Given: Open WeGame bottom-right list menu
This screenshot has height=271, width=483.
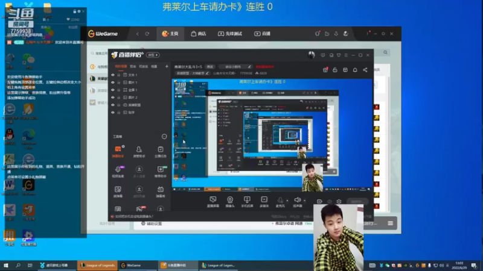Looking at the screenshot, I should click(390, 223).
